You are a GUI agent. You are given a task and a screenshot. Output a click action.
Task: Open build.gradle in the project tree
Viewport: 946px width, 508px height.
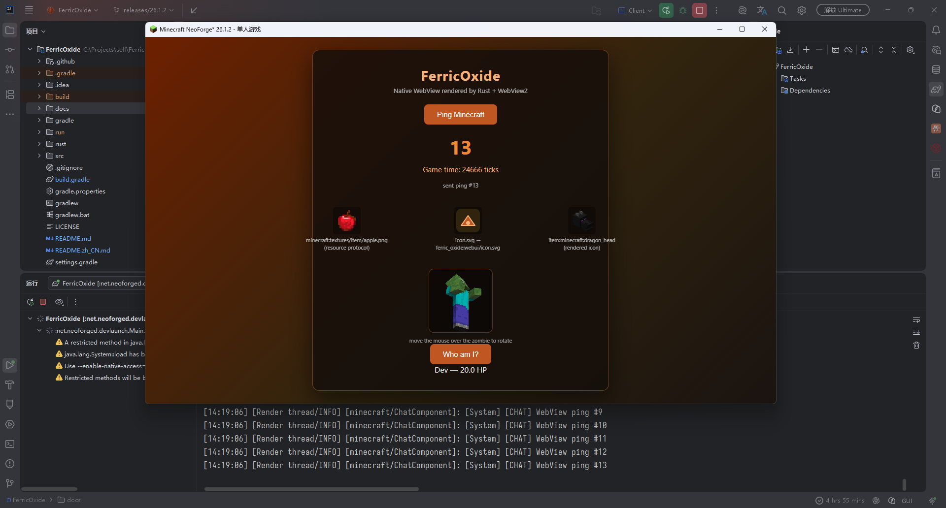[x=72, y=179]
